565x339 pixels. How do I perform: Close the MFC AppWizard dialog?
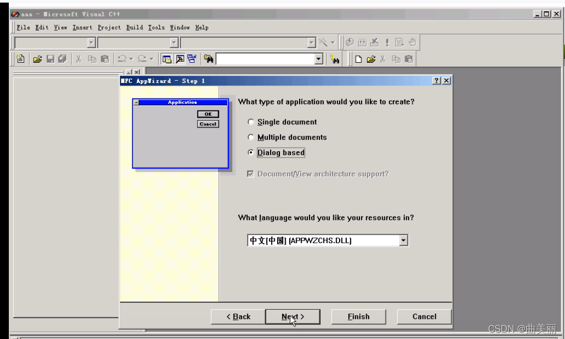(446, 80)
